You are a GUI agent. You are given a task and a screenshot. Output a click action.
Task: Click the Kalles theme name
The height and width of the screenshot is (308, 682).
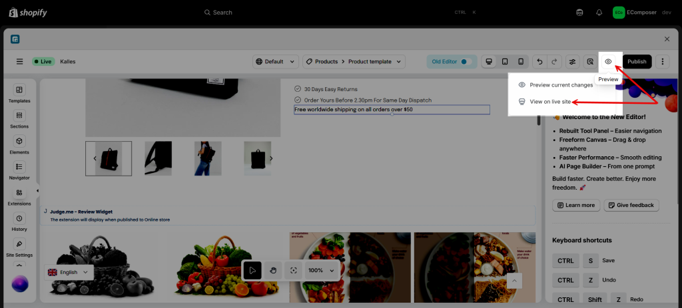[68, 62]
